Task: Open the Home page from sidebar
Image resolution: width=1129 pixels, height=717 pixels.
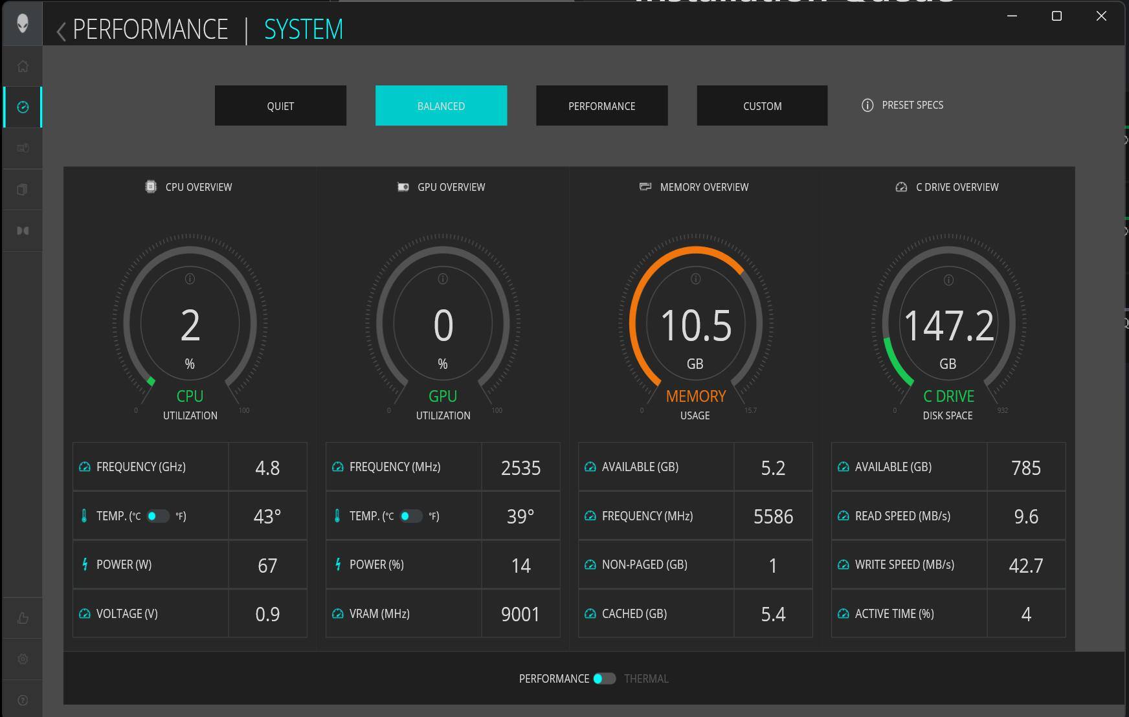Action: pos(23,66)
